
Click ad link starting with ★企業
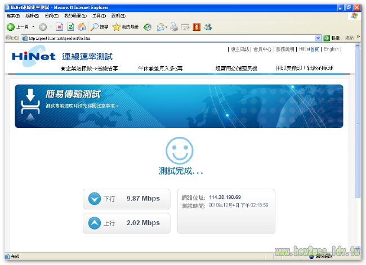pos(90,68)
